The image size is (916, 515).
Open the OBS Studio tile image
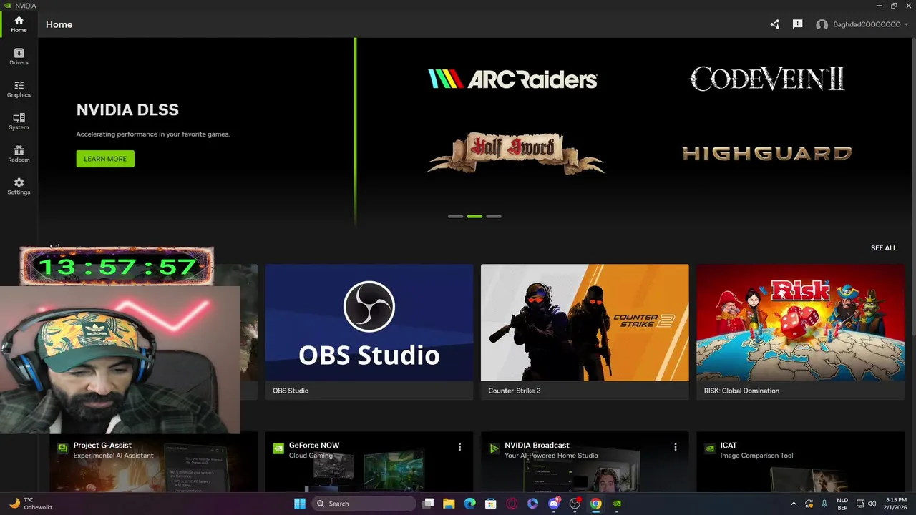coord(369,323)
